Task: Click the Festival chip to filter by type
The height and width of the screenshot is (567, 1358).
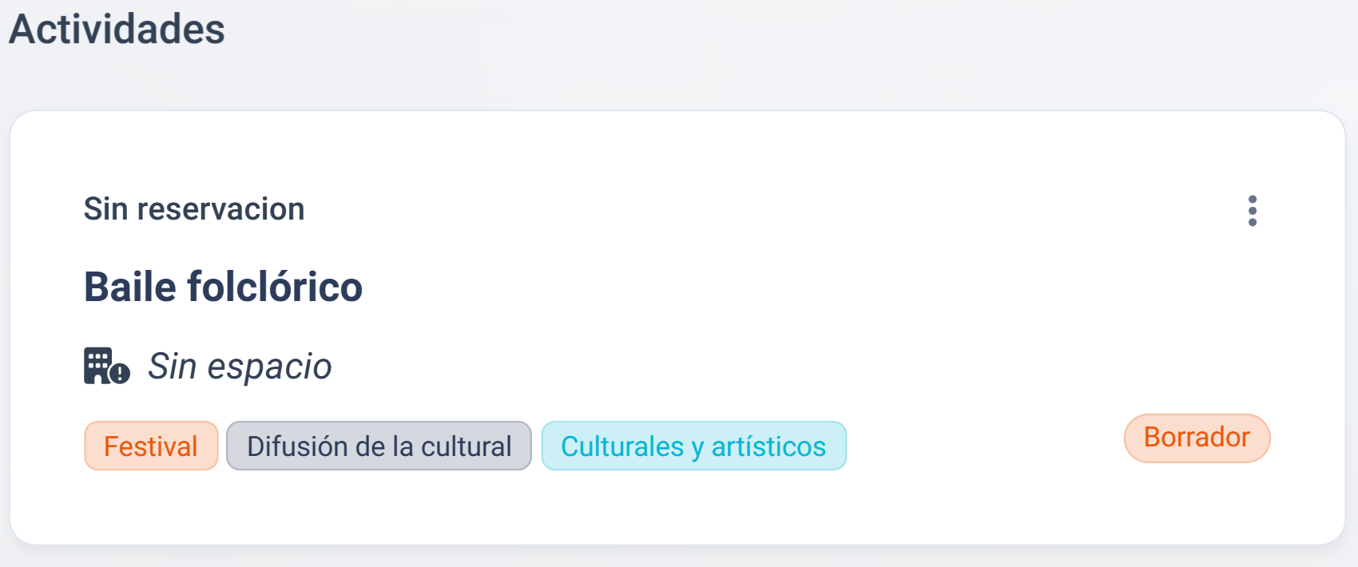Action: click(151, 446)
